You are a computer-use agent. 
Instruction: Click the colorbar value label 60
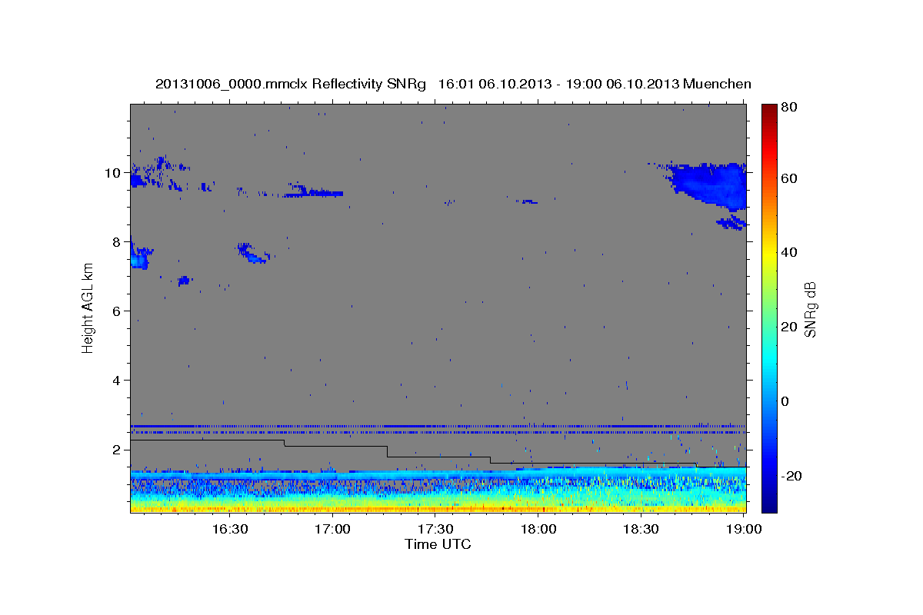pyautogui.click(x=788, y=178)
